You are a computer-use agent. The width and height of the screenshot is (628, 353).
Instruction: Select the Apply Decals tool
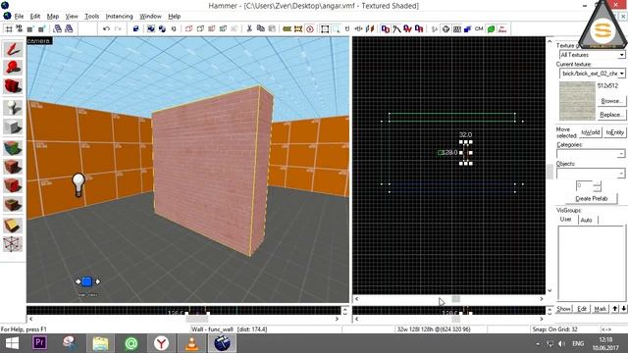(x=13, y=185)
